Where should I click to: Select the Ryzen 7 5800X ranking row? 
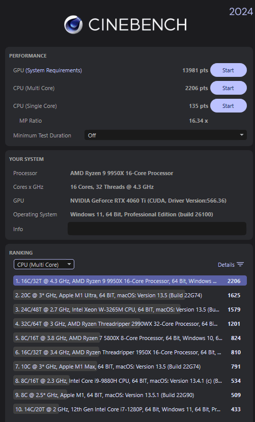130,338
